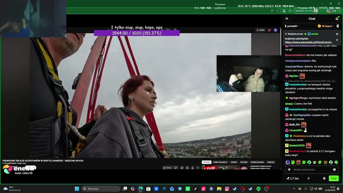The width and height of the screenshot is (343, 193).
Task: Click username metylofenidat saying na tempach siedze
Action: coord(298,84)
